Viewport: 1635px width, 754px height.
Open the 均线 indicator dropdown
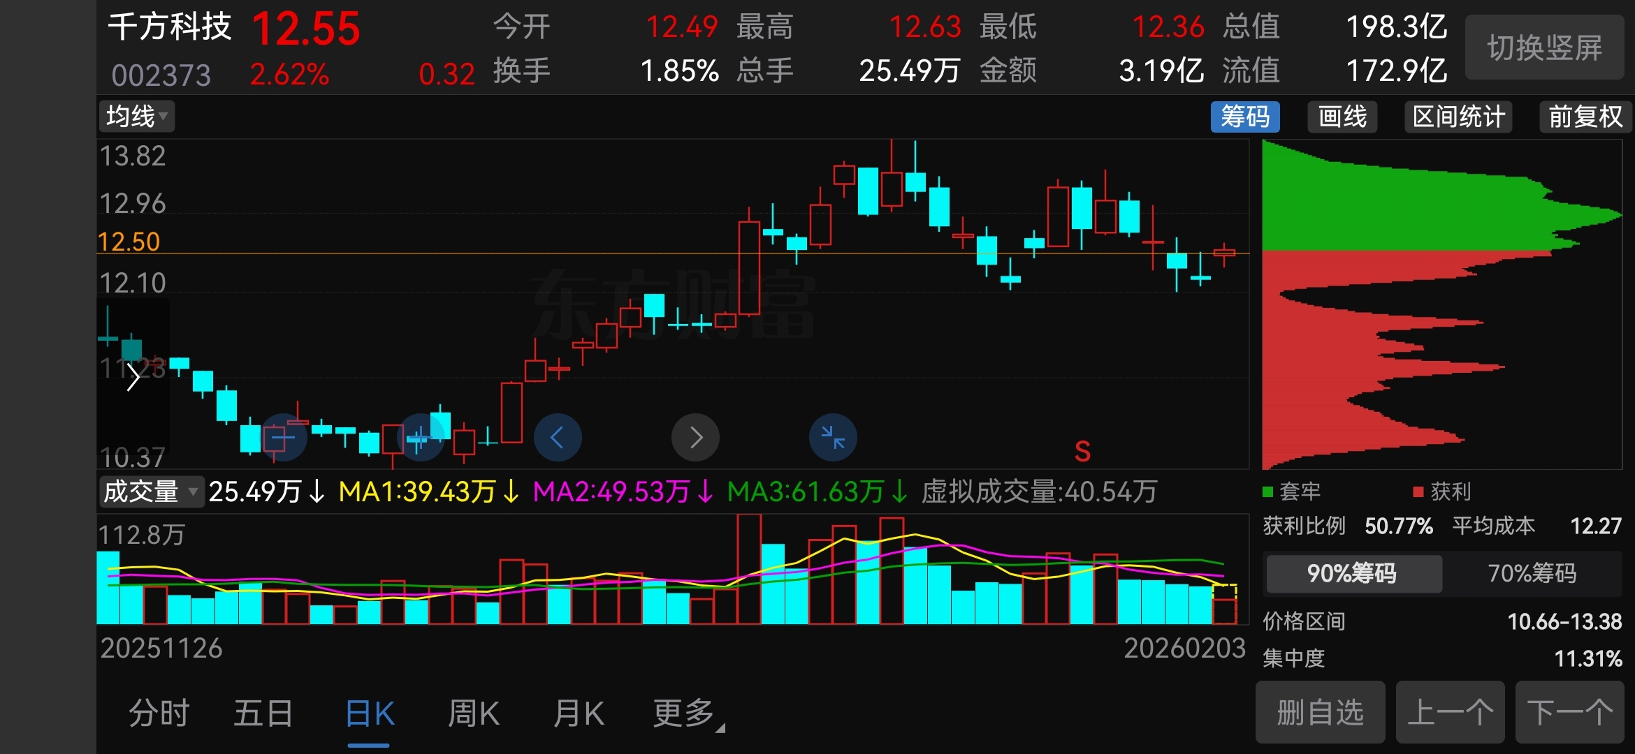point(137,117)
